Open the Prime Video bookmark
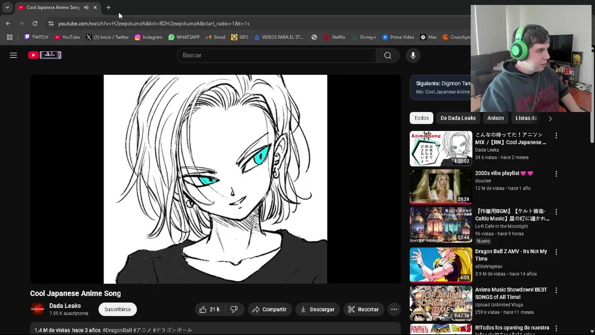This screenshot has width=595, height=335. point(398,37)
